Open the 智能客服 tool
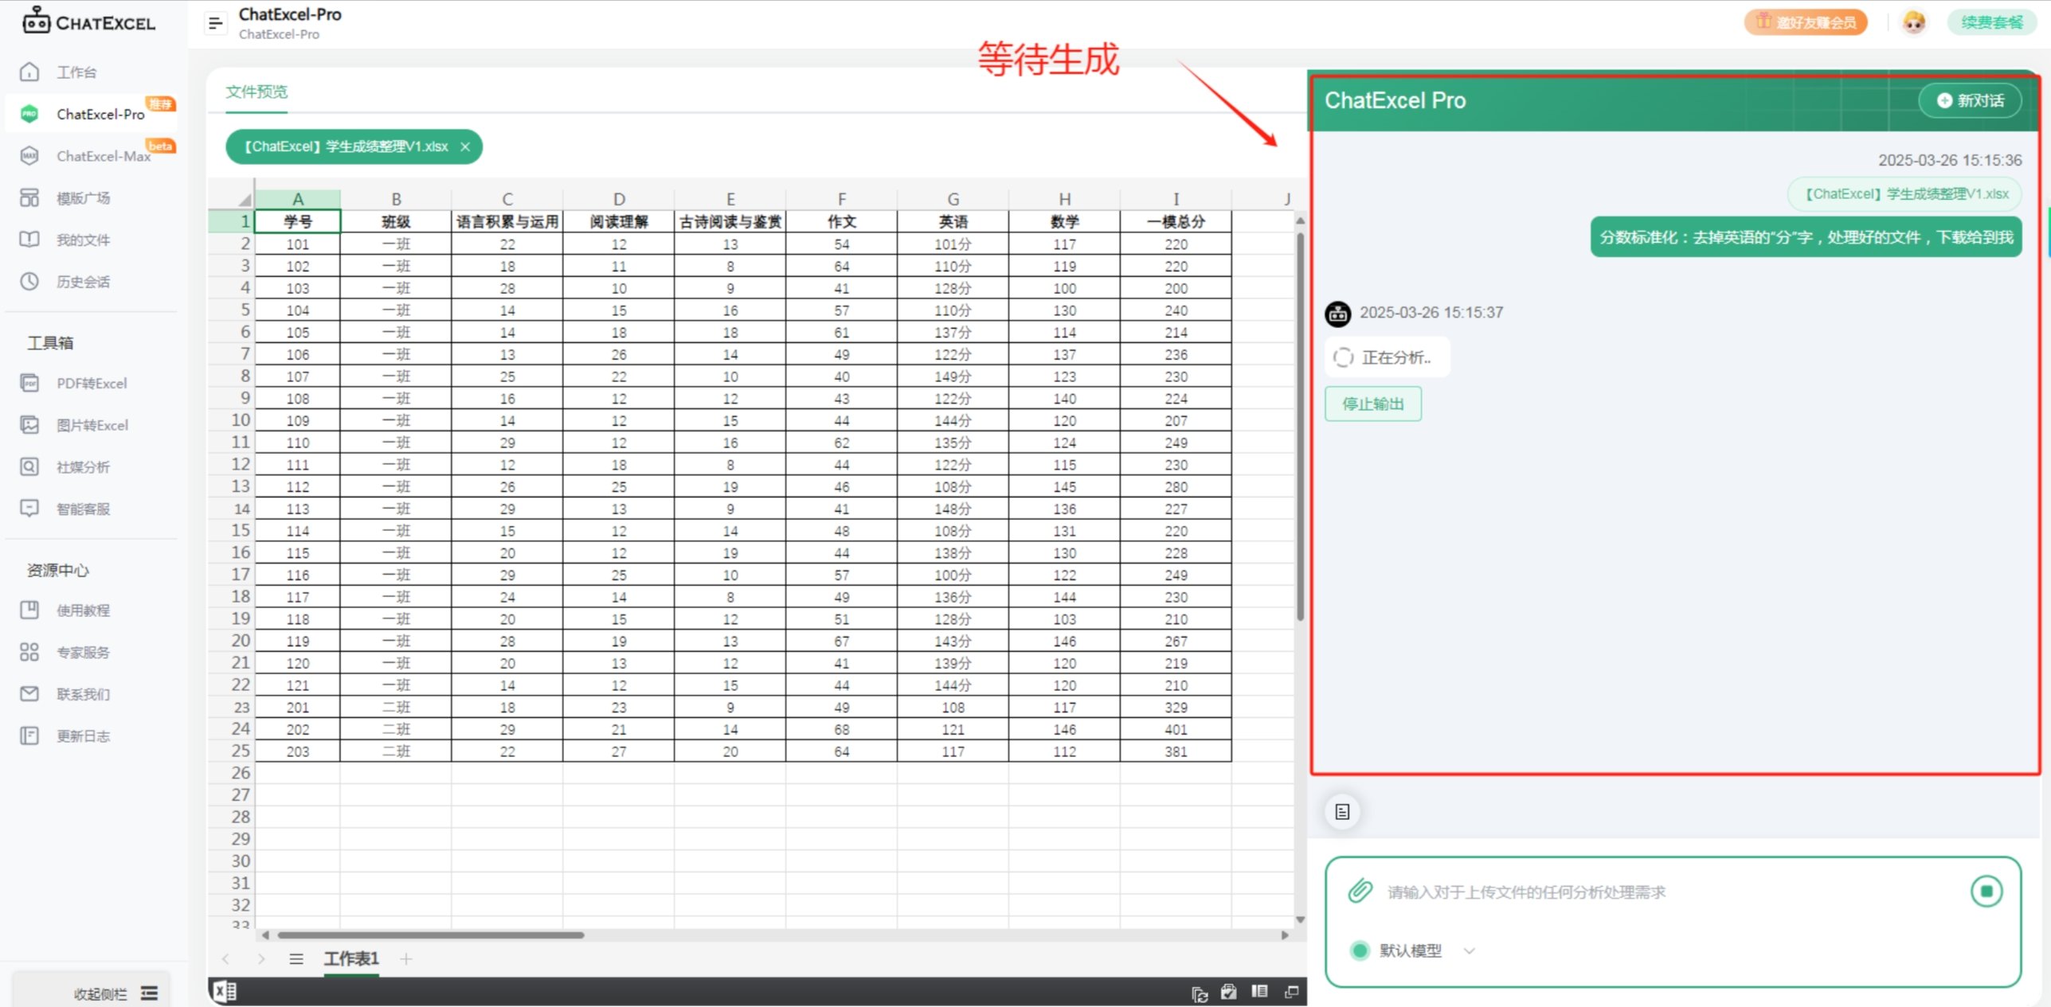The height and width of the screenshot is (1007, 2051). 83,508
